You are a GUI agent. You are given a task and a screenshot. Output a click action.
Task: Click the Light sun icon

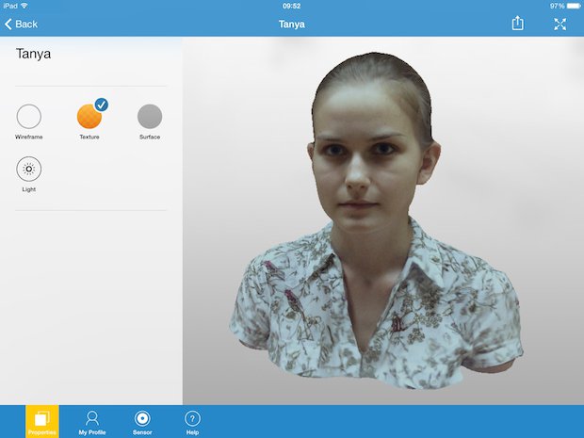point(29,170)
